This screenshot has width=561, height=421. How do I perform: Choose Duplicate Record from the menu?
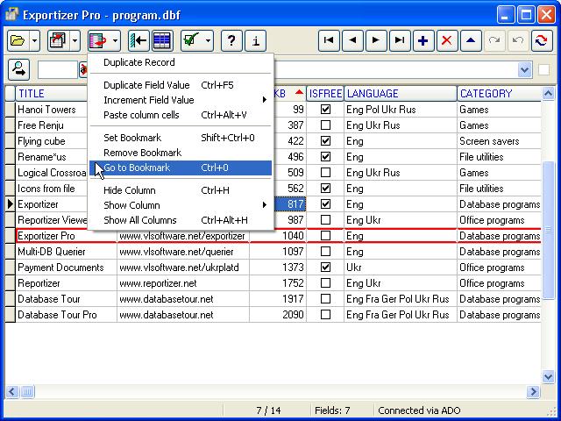coord(139,62)
